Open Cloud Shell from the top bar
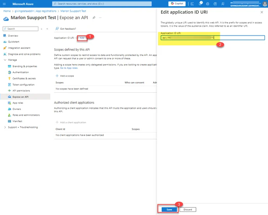The image size is (268, 215). 192,4
